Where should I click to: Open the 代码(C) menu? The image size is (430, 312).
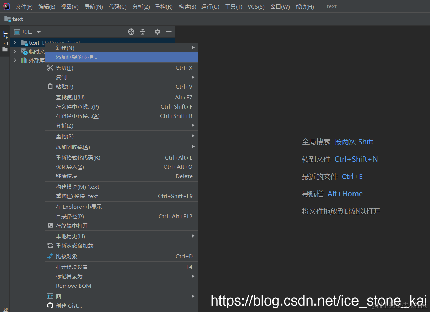(118, 6)
